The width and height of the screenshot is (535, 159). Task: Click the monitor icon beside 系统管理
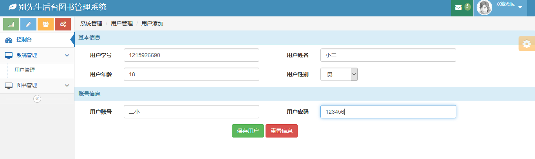pos(9,55)
